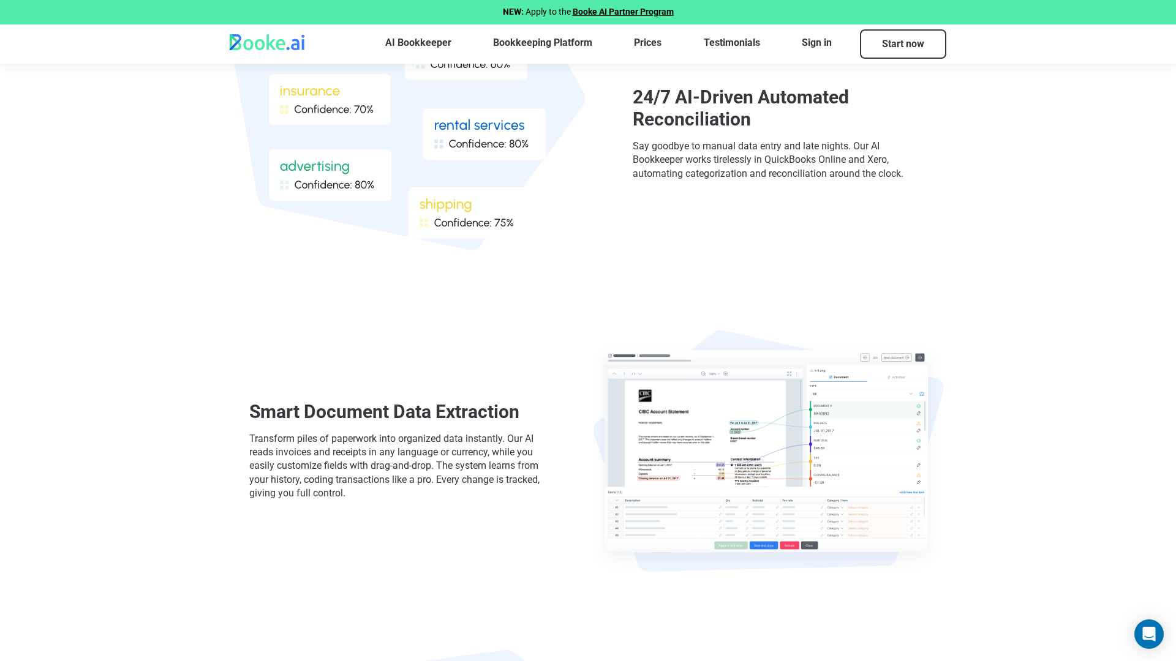Open the AI Bookkeeper menu item

(418, 43)
